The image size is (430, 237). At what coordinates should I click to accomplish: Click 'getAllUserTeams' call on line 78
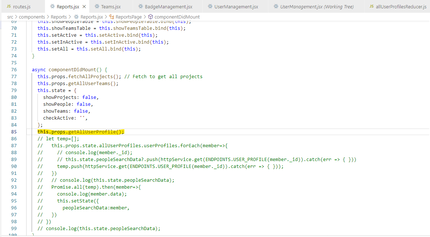click(x=89, y=84)
